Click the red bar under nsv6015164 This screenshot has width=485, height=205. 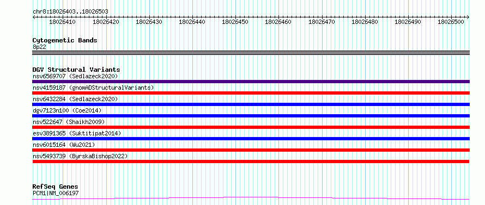pos(251,150)
